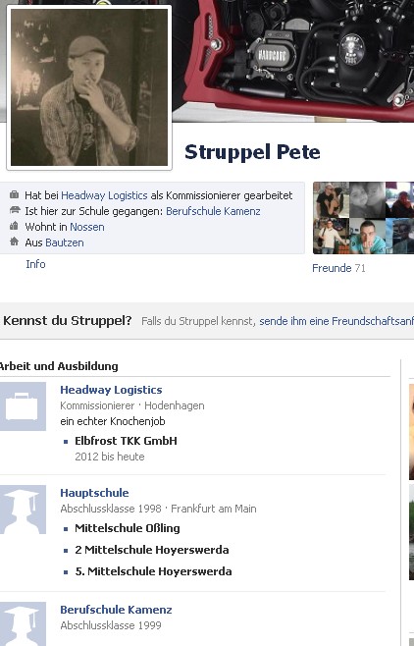Open the Hauptschule heading link
414x646 pixels.
[94, 493]
